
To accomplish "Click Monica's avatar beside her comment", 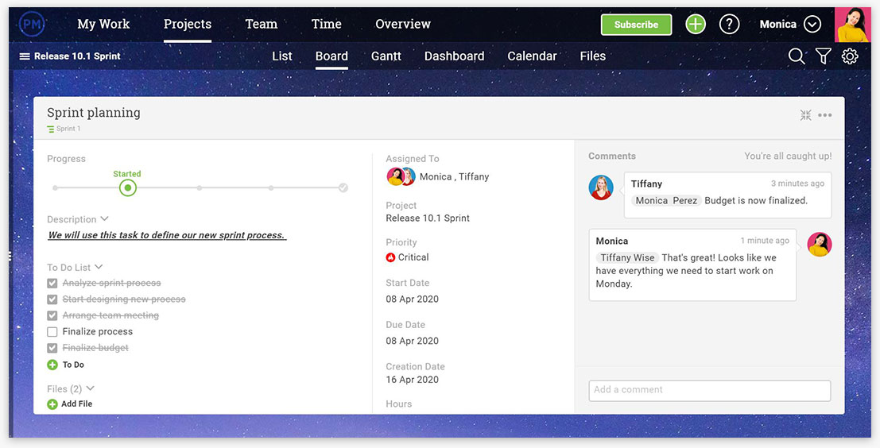I will (820, 245).
